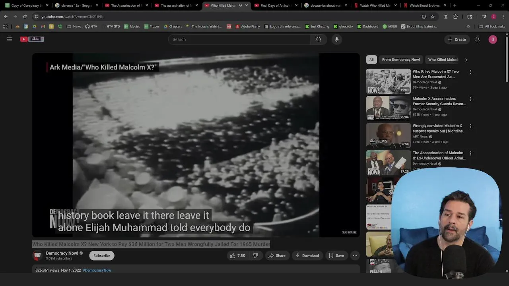Click the SUBSCRIBE watermark on the video
509x286 pixels.
tap(349, 232)
